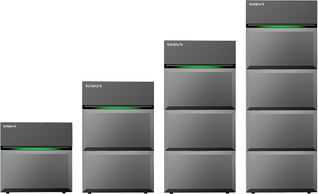
Task: Click the green LED strip on the tallest stack
Action: point(282,26)
